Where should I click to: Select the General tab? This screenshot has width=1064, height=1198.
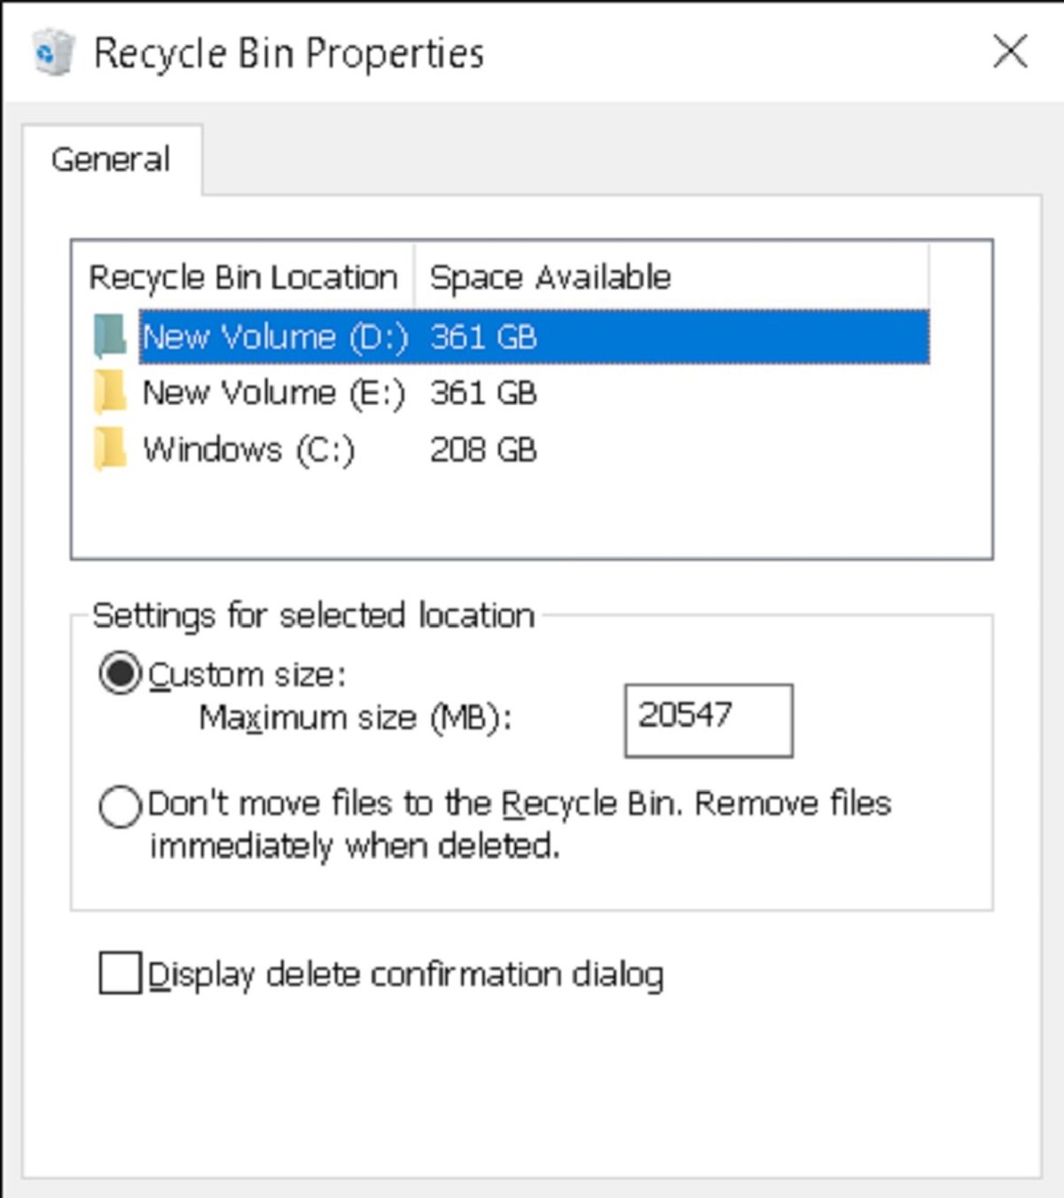tap(111, 159)
